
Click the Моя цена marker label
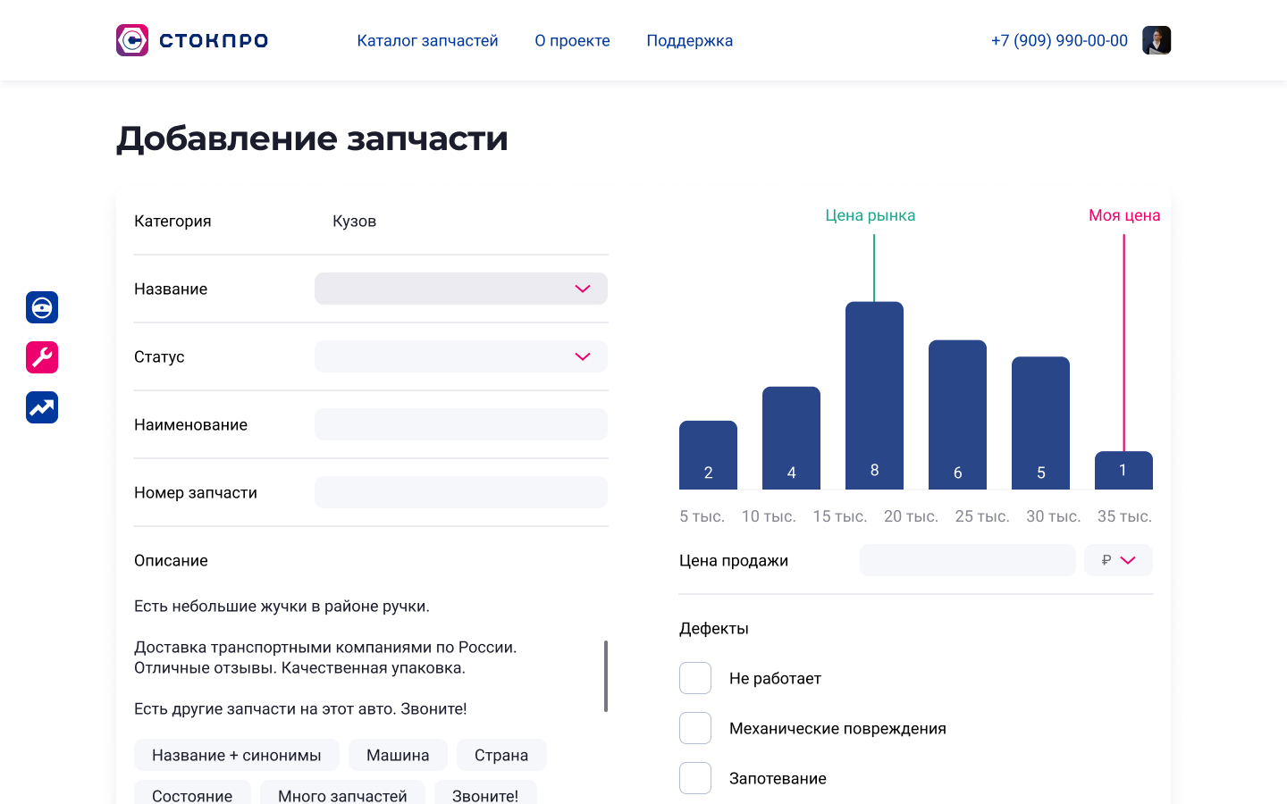(x=1124, y=215)
